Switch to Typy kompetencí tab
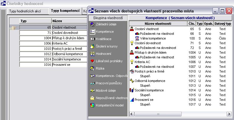The height and width of the screenshot is (120, 234). (65, 11)
